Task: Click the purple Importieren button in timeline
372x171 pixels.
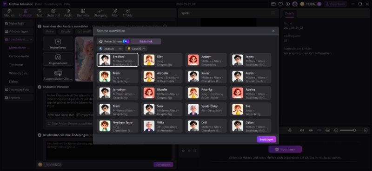Action: click(x=285, y=150)
